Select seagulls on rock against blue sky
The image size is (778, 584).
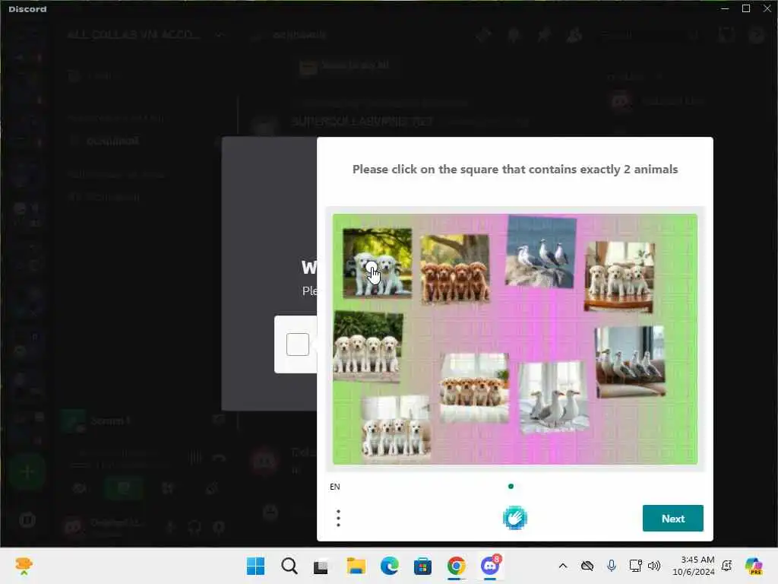coord(541,252)
